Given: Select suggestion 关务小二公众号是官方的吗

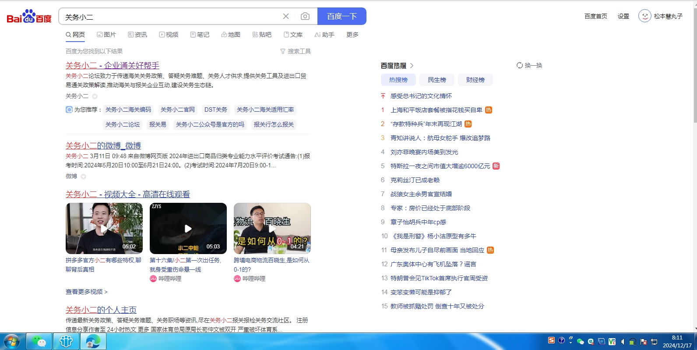Looking at the screenshot, I should [x=210, y=124].
